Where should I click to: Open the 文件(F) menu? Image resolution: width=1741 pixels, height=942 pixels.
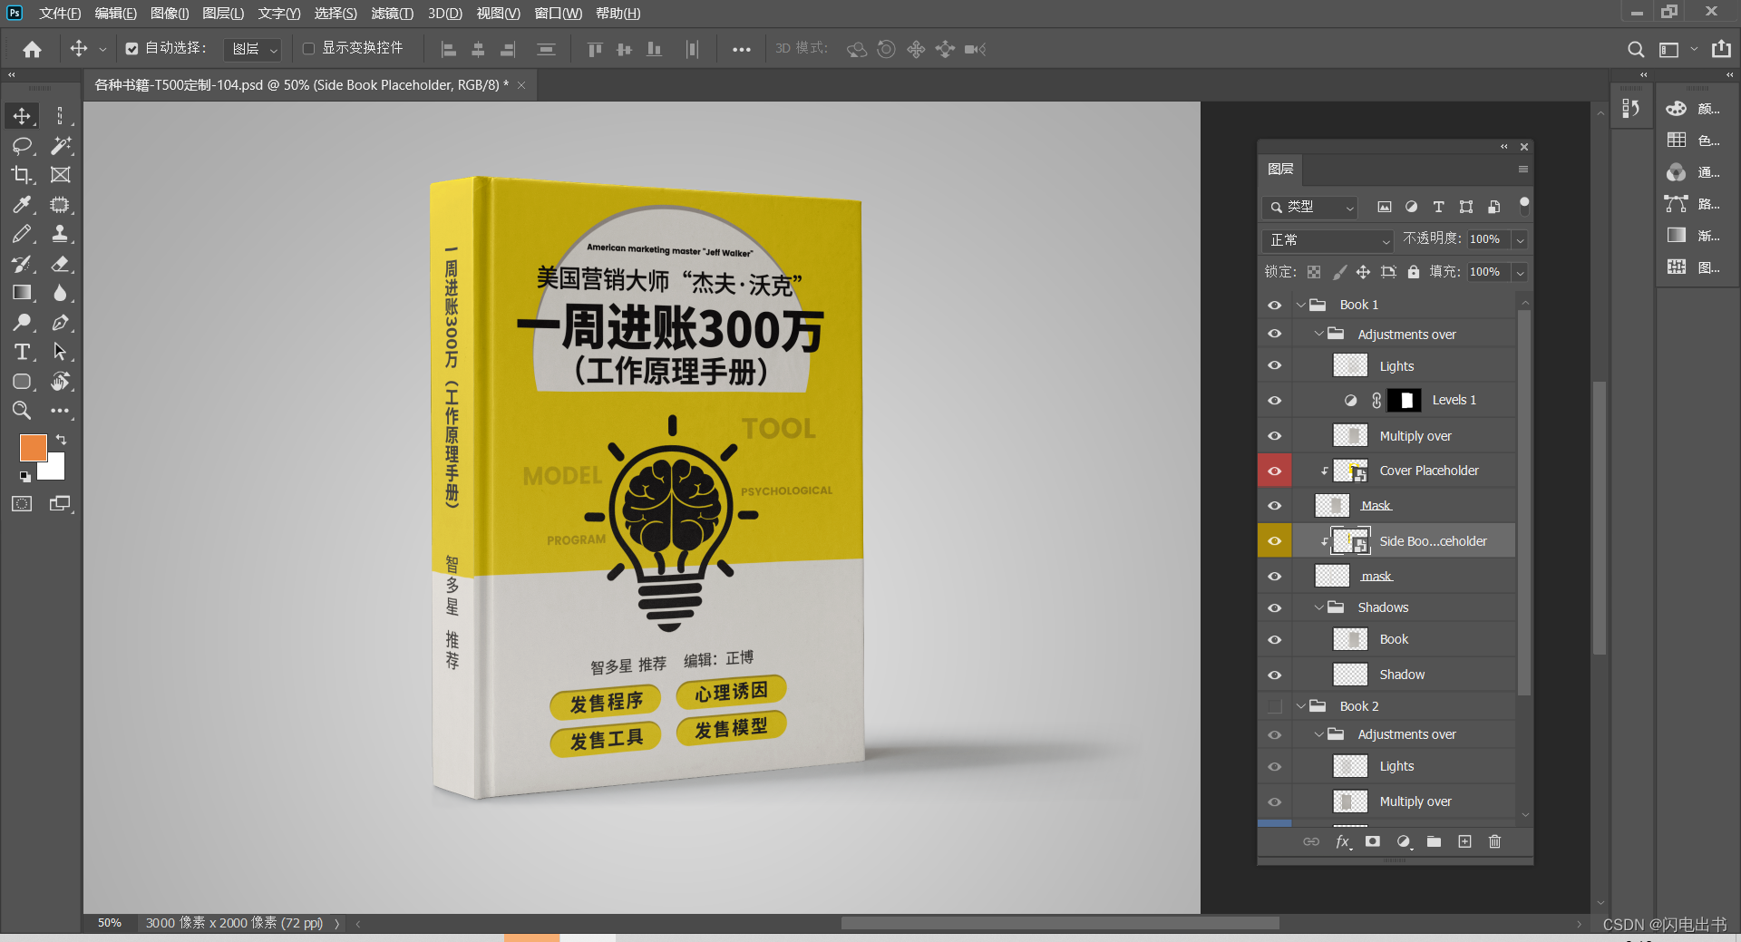60,14
